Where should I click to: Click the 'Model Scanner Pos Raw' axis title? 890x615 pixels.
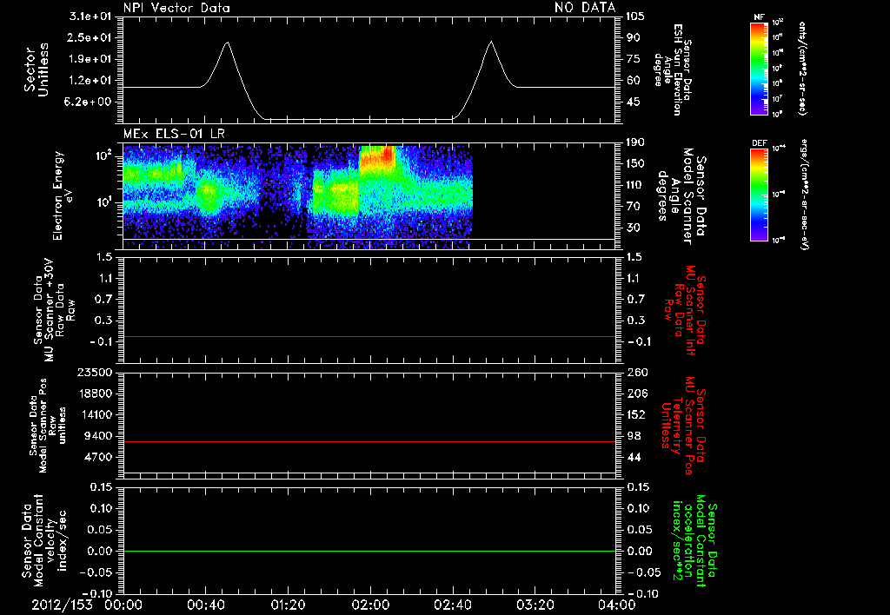point(48,426)
